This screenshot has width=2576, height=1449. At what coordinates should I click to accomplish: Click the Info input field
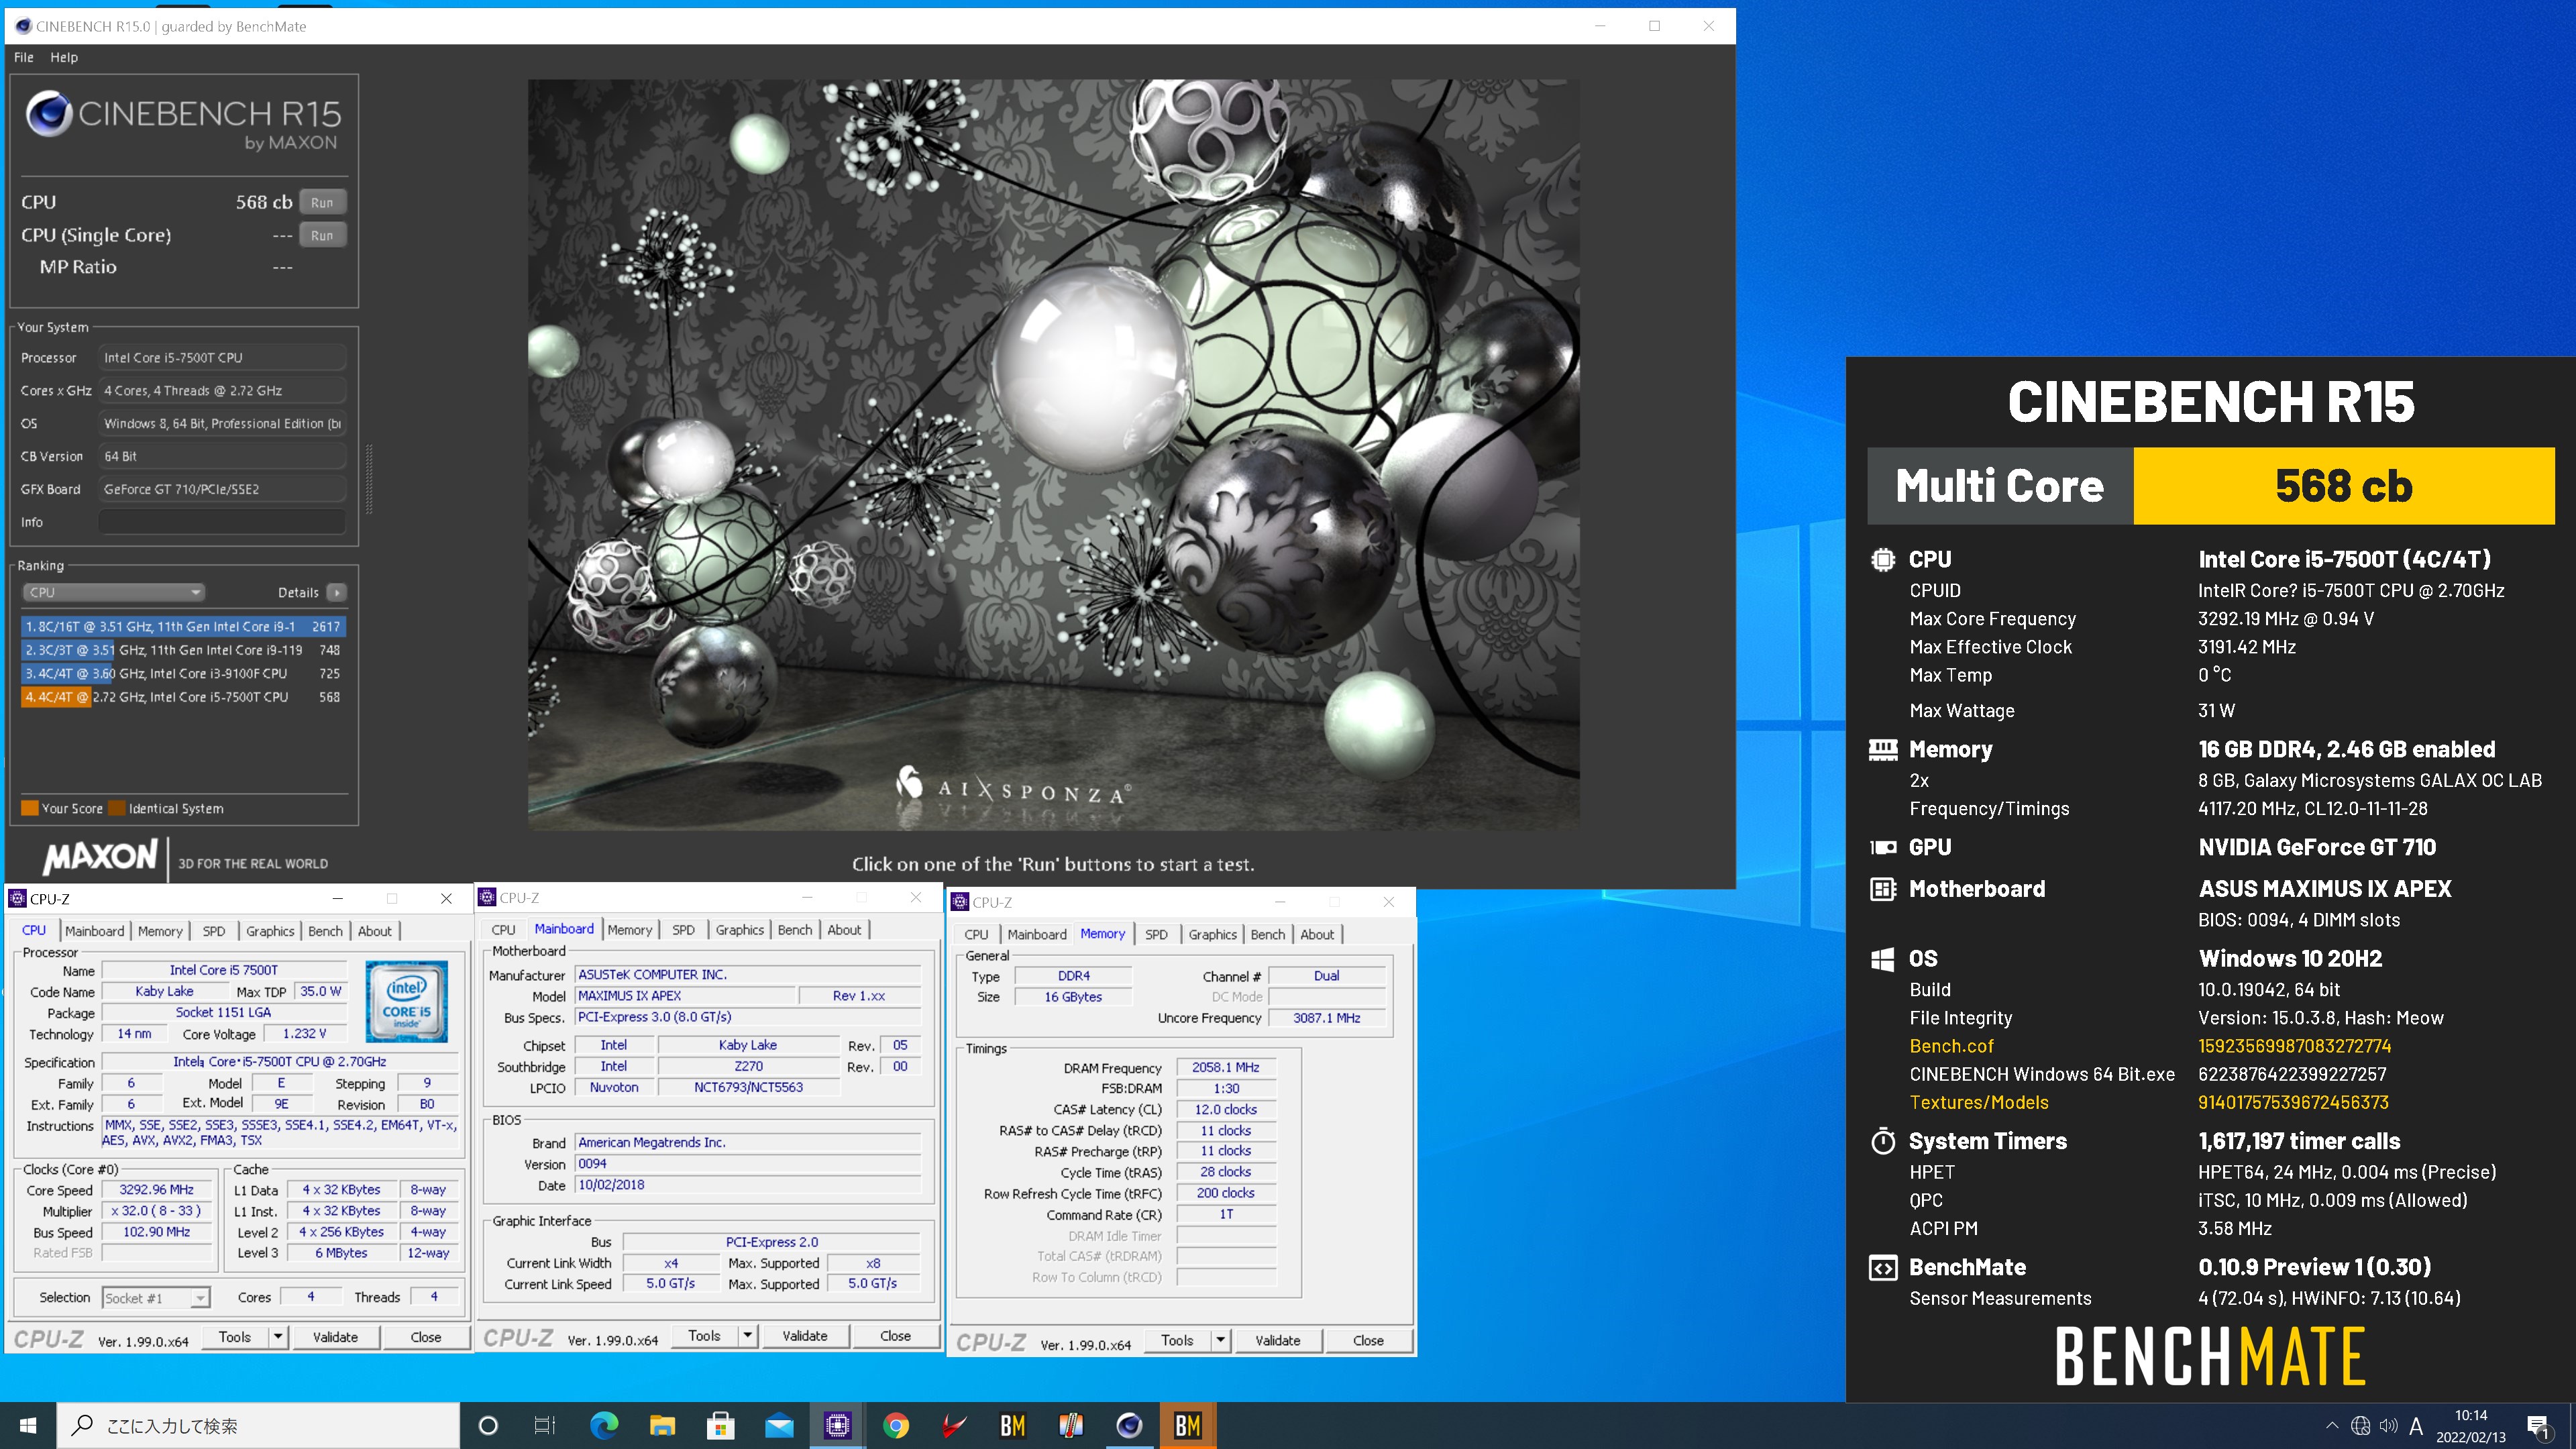pyautogui.click(x=222, y=522)
